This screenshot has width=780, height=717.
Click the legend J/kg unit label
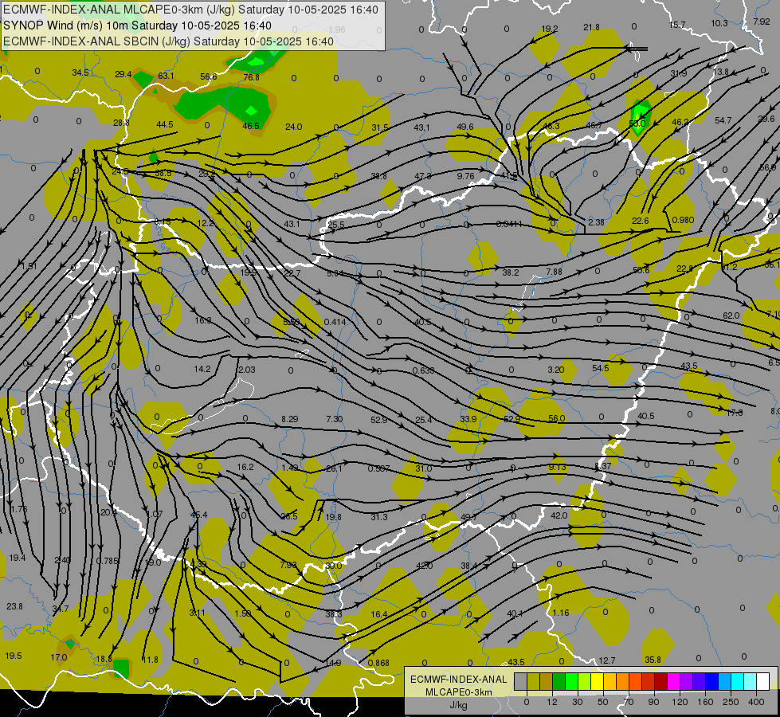pyautogui.click(x=458, y=705)
